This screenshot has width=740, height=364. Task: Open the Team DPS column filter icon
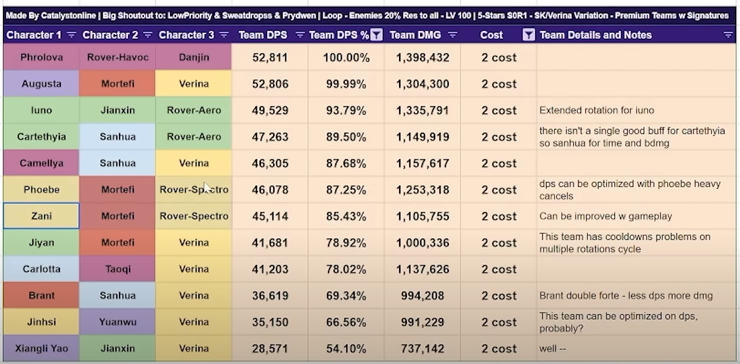300,35
